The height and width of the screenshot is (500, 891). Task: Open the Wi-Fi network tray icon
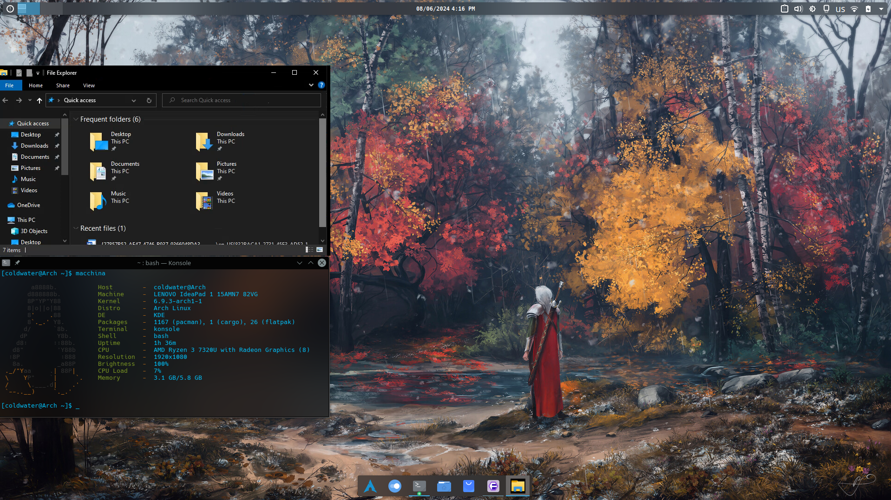[x=854, y=9]
